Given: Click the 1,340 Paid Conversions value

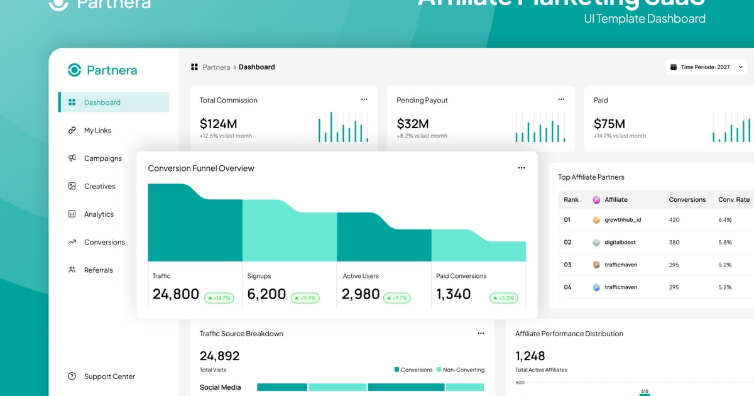Looking at the screenshot, I should 454,294.
